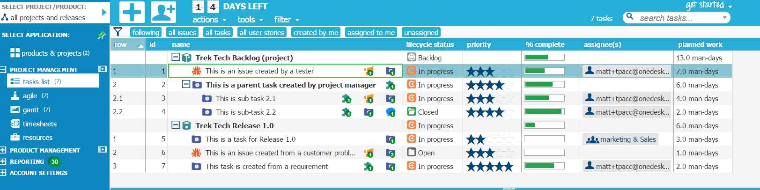Expand the Reporting section
Image resolution: width=760 pixels, height=190 pixels.
(x=3, y=161)
